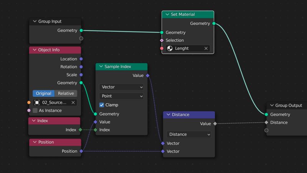Collapse the Sample Index node
This screenshot has height=173, width=307.
101,67
